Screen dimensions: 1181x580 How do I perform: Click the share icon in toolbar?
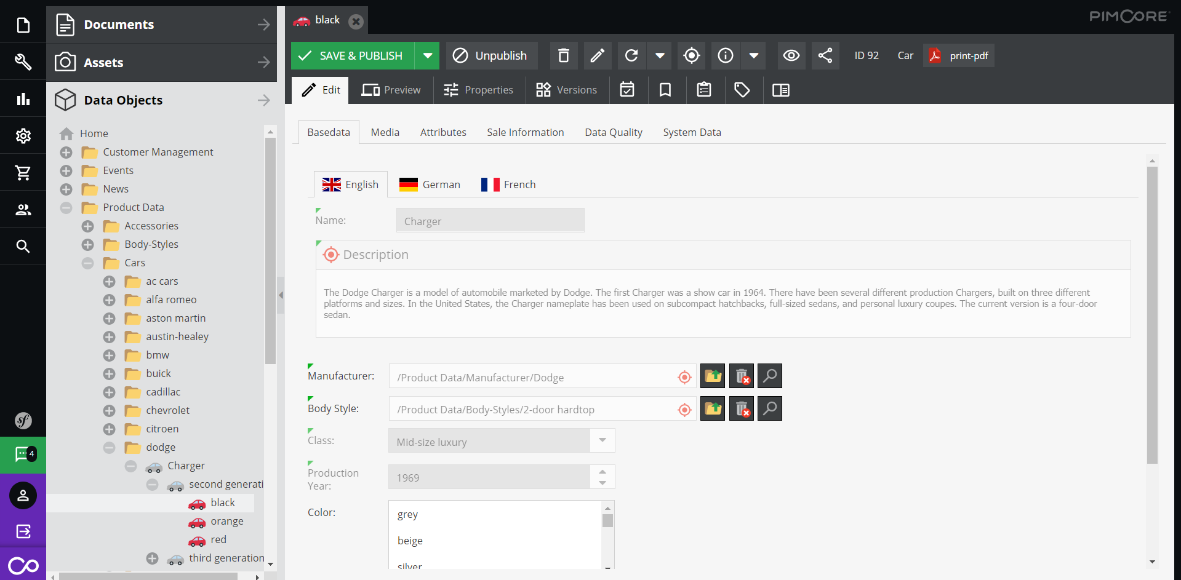pyautogui.click(x=825, y=55)
